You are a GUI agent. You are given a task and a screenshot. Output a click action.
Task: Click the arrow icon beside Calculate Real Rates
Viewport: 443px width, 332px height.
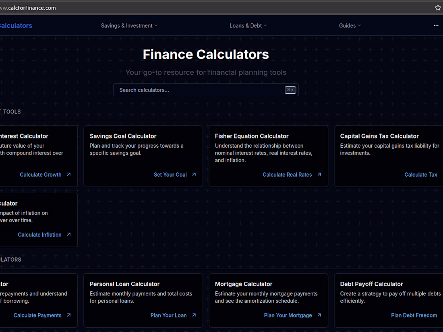tap(319, 175)
